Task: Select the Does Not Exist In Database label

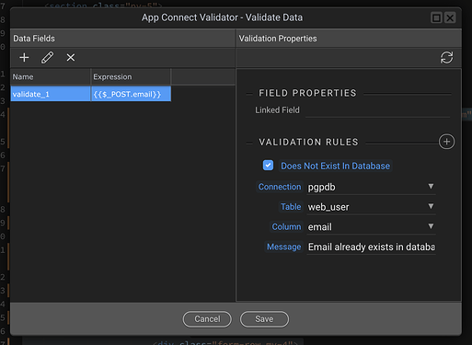Action: point(335,166)
